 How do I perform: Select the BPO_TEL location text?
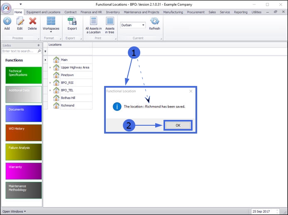[x=67, y=90]
